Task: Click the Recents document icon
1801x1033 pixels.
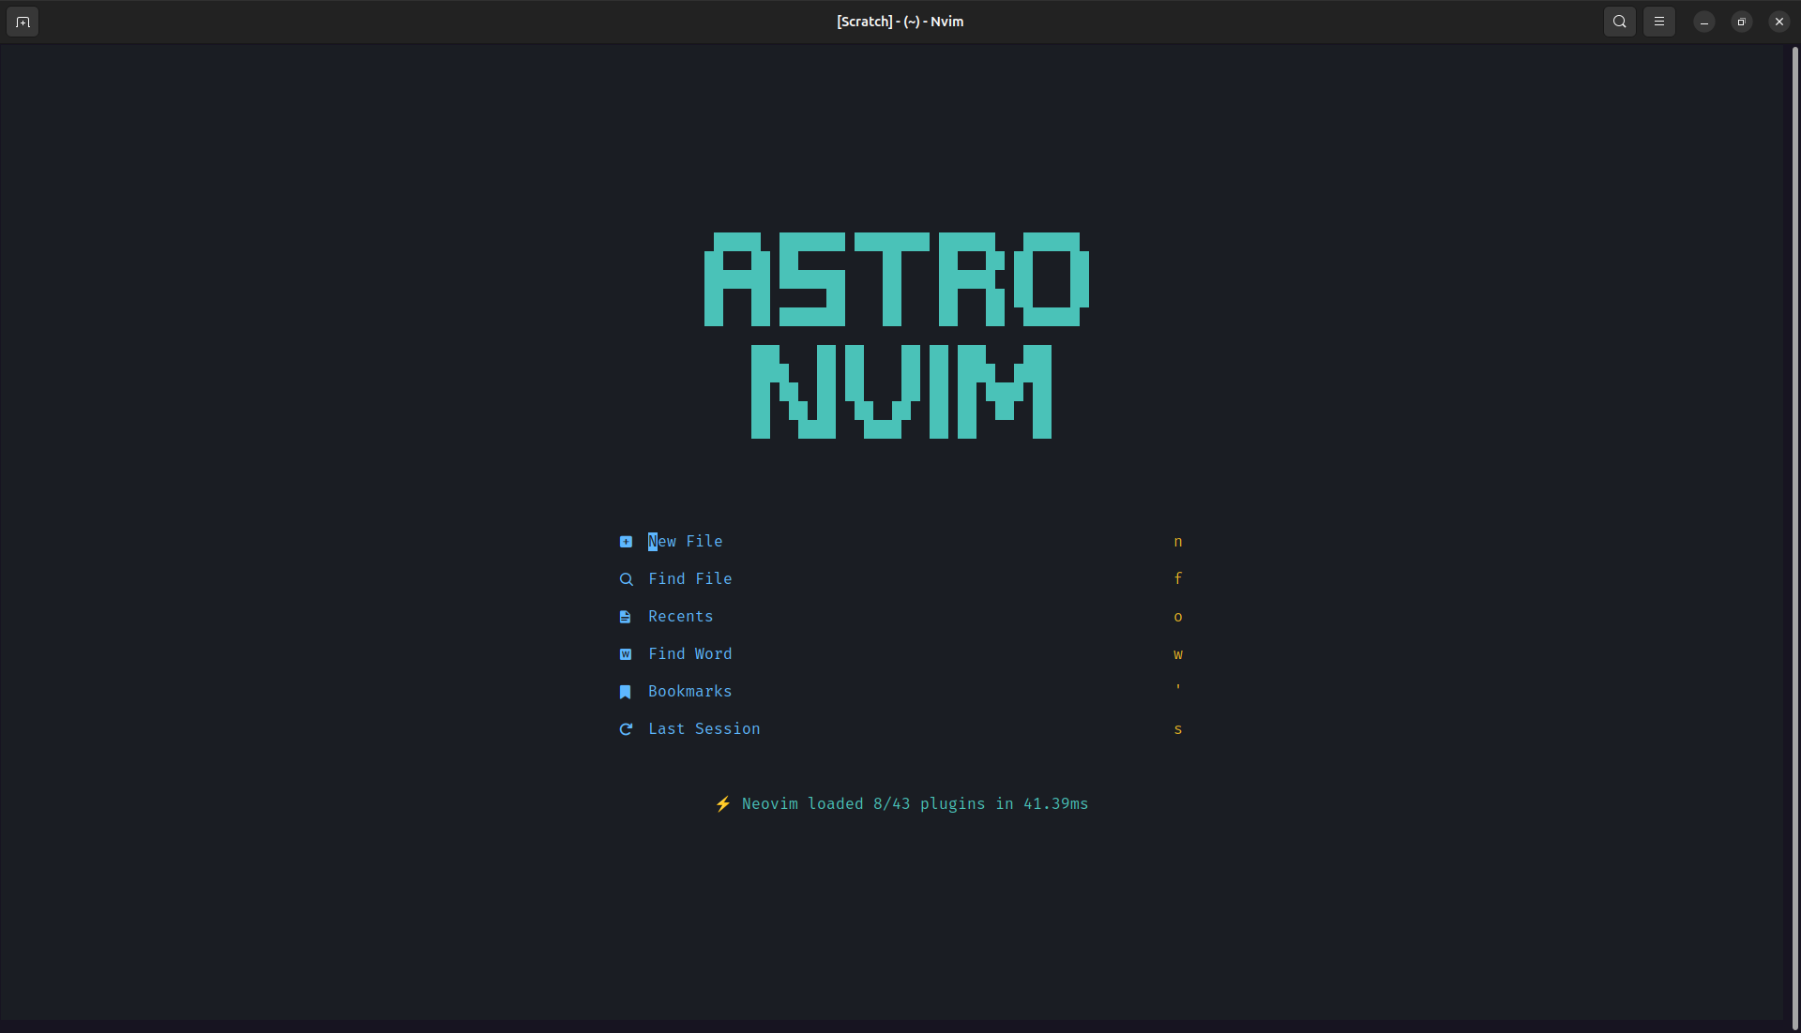Action: [x=626, y=617]
